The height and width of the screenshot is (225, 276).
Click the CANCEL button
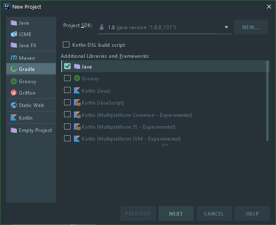[214, 214]
